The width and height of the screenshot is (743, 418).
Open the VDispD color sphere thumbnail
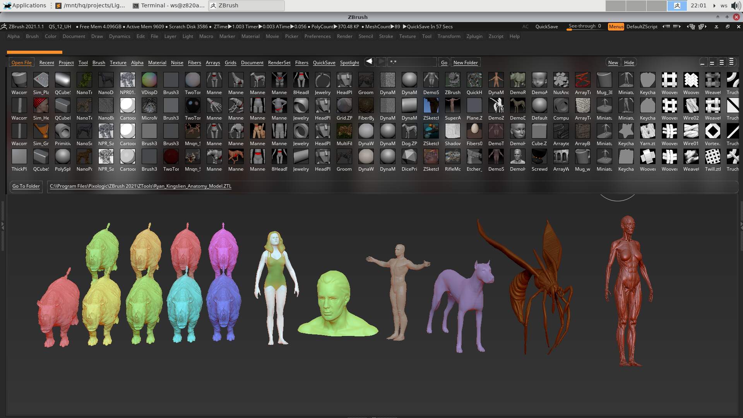point(149,80)
